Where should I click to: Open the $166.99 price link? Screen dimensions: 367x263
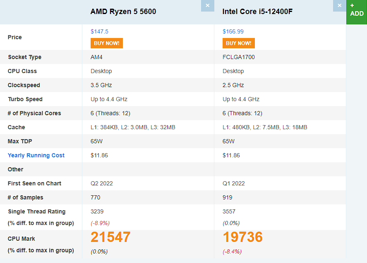point(233,31)
